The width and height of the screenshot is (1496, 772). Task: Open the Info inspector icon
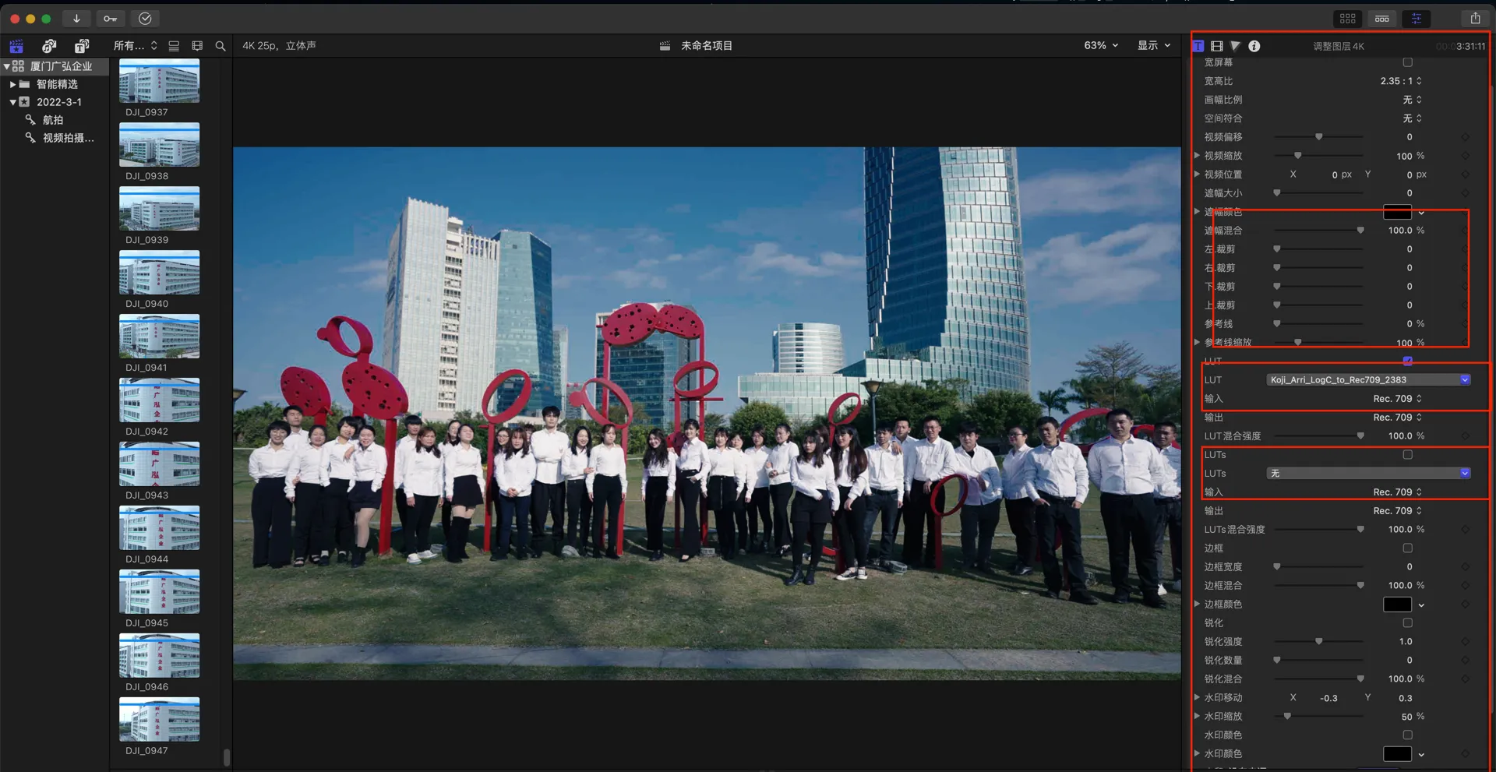[x=1254, y=46]
